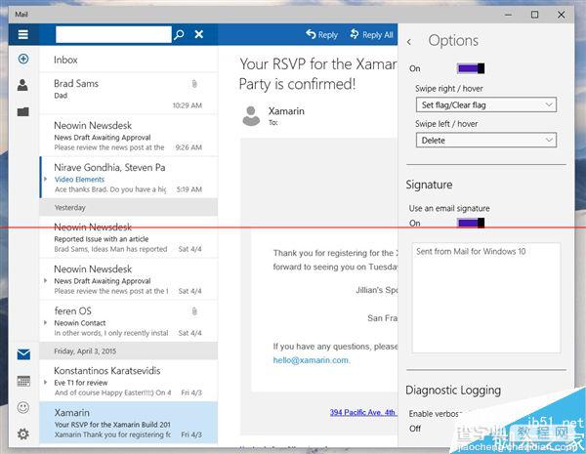586x454 pixels.
Task: Open the Calendar icon in sidebar
Action: coord(23,381)
